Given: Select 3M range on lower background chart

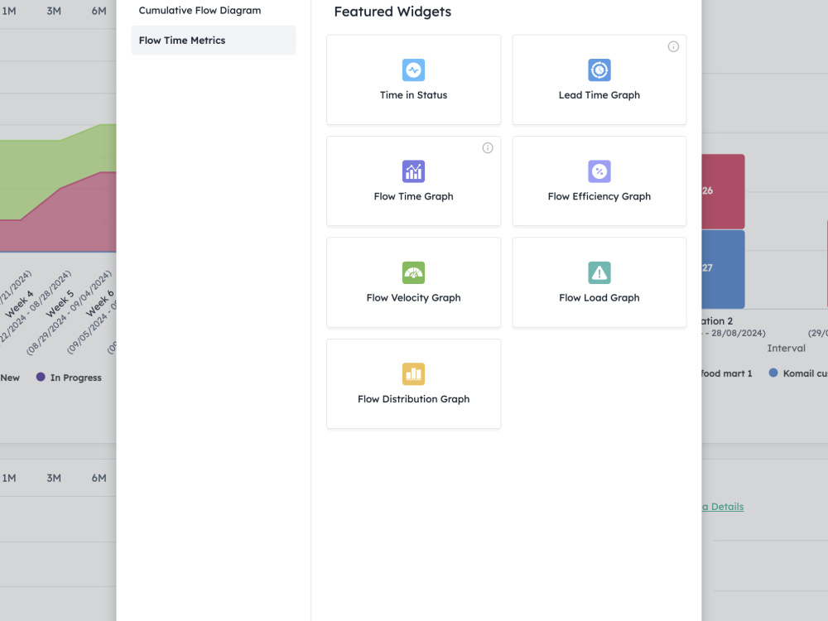Looking at the screenshot, I should click(x=54, y=478).
